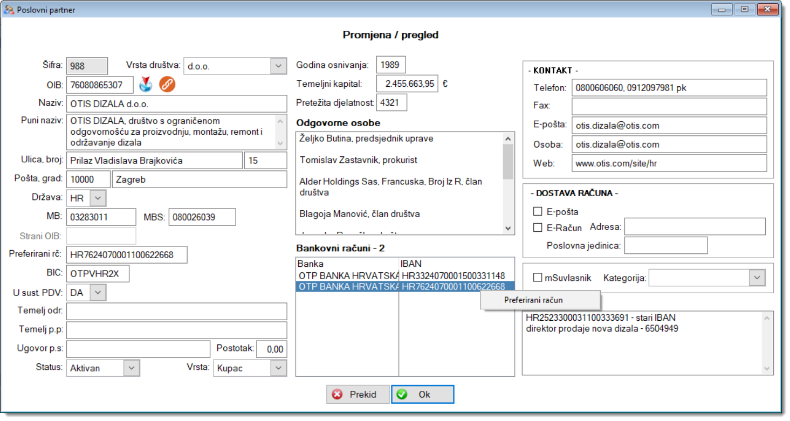Click the Banka column header

[x=347, y=264]
